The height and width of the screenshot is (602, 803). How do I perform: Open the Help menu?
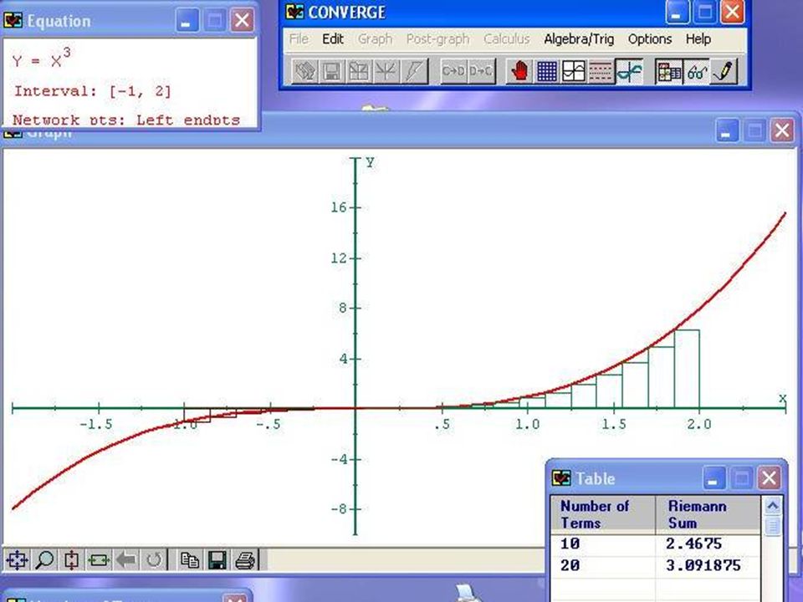[698, 39]
